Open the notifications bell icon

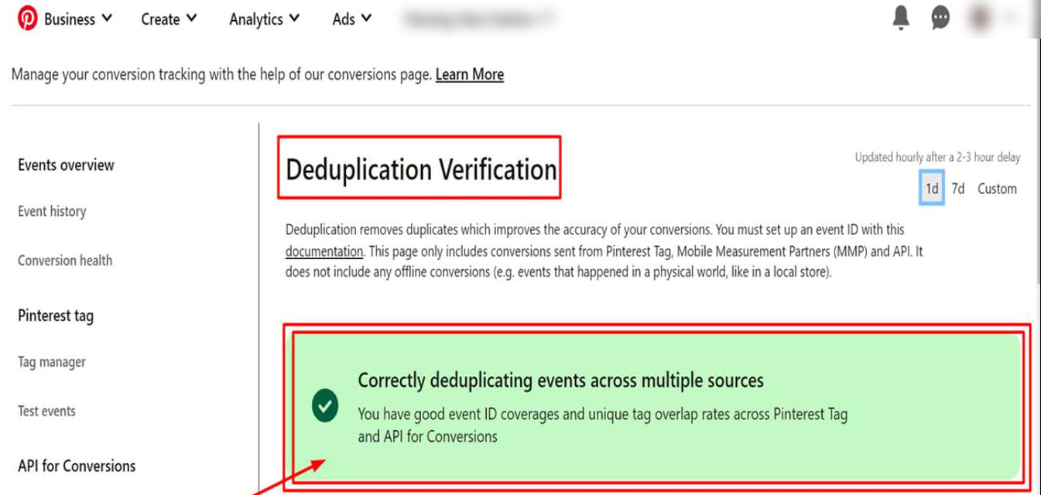tap(901, 18)
